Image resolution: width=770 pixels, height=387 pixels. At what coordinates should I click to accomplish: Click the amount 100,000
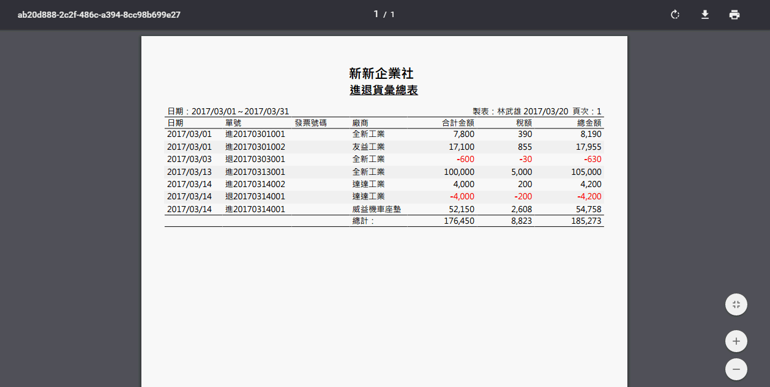(x=459, y=172)
